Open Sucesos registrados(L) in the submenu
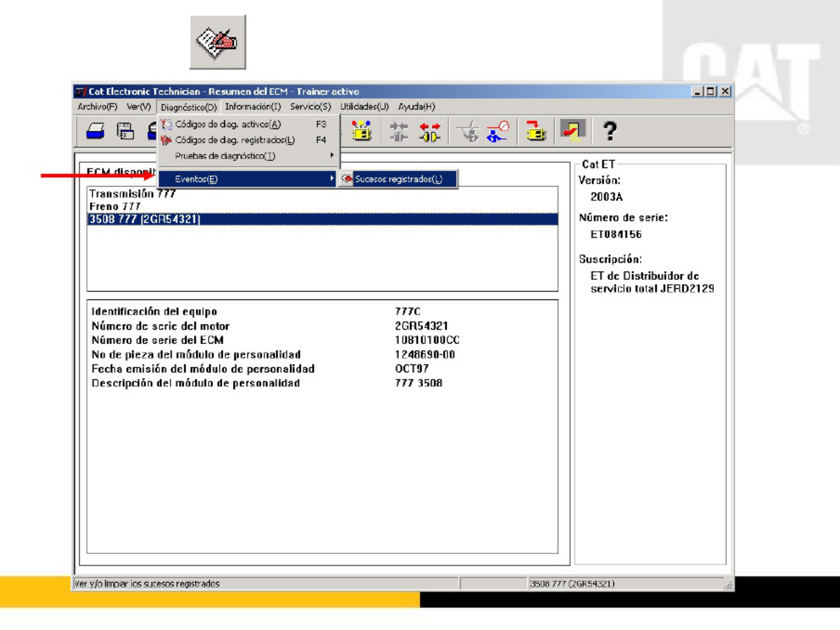The image size is (840, 630). click(x=398, y=179)
